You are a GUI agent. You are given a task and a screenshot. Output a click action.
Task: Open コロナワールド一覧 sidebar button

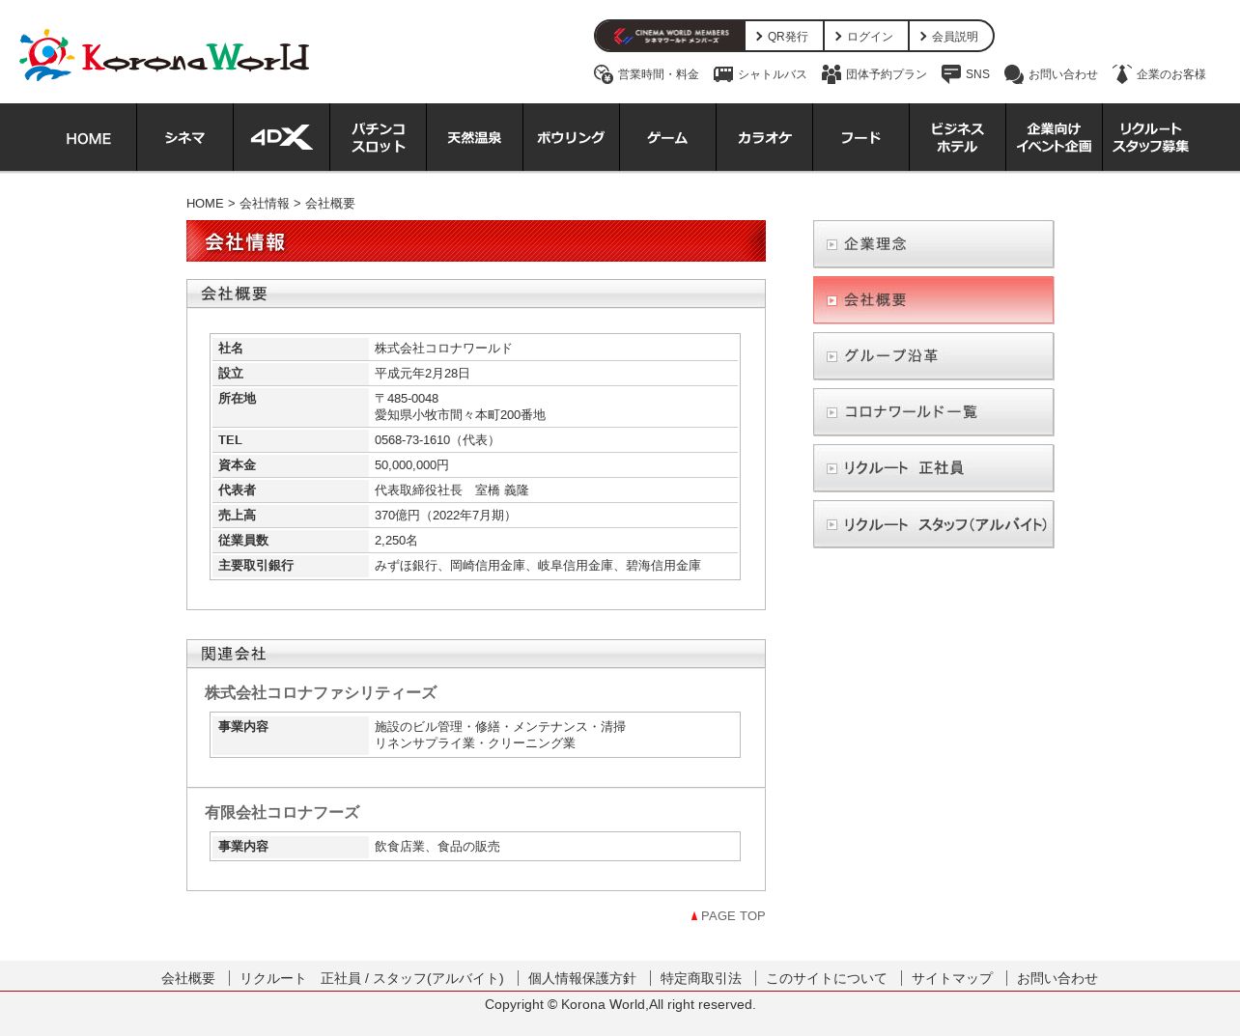click(x=934, y=412)
